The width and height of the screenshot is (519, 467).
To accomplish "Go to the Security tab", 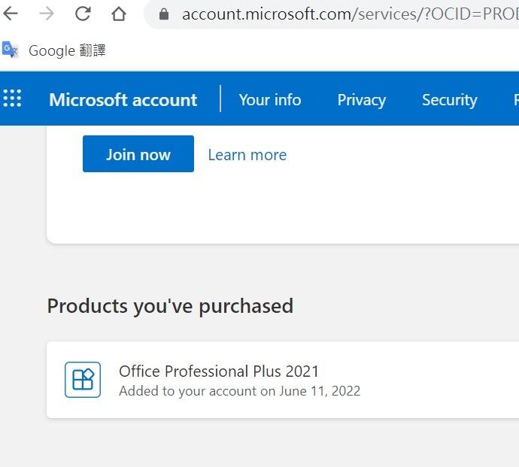I will point(450,99).
